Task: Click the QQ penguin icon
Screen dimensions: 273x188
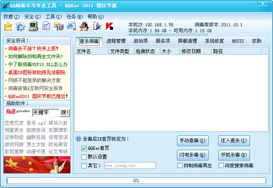Action: tap(84, 27)
